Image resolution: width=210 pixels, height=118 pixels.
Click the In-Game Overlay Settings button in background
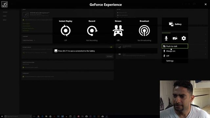pyautogui.click(x=109, y=56)
